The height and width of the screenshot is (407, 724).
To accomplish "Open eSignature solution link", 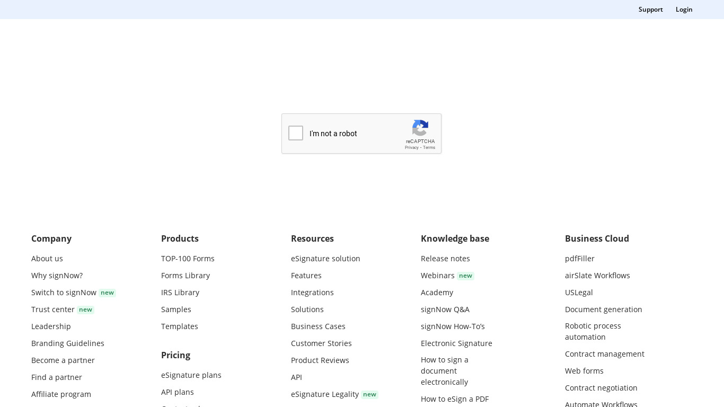I will point(325,259).
